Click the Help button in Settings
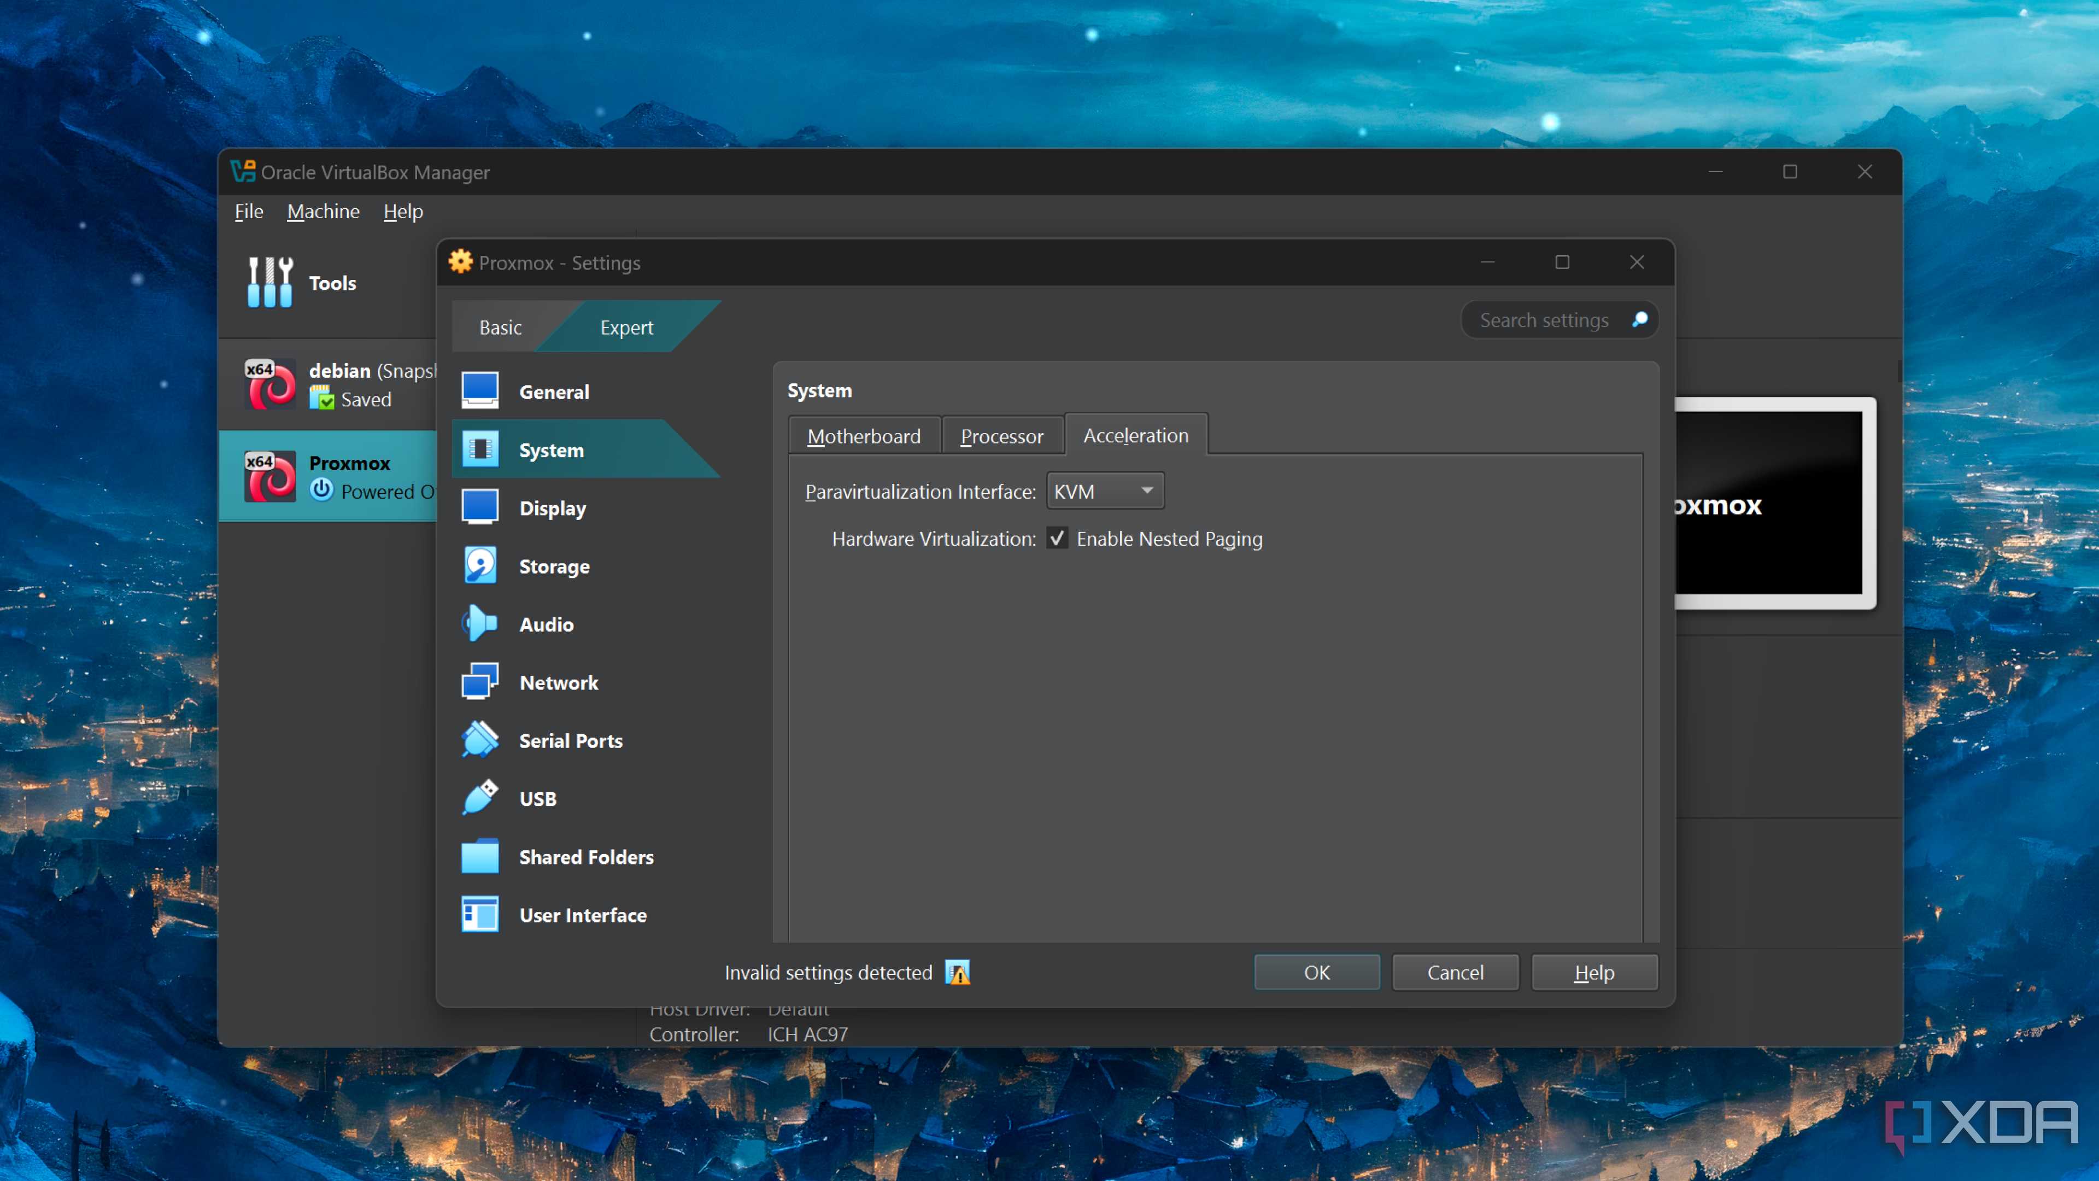This screenshot has height=1181, width=2099. (x=1594, y=972)
